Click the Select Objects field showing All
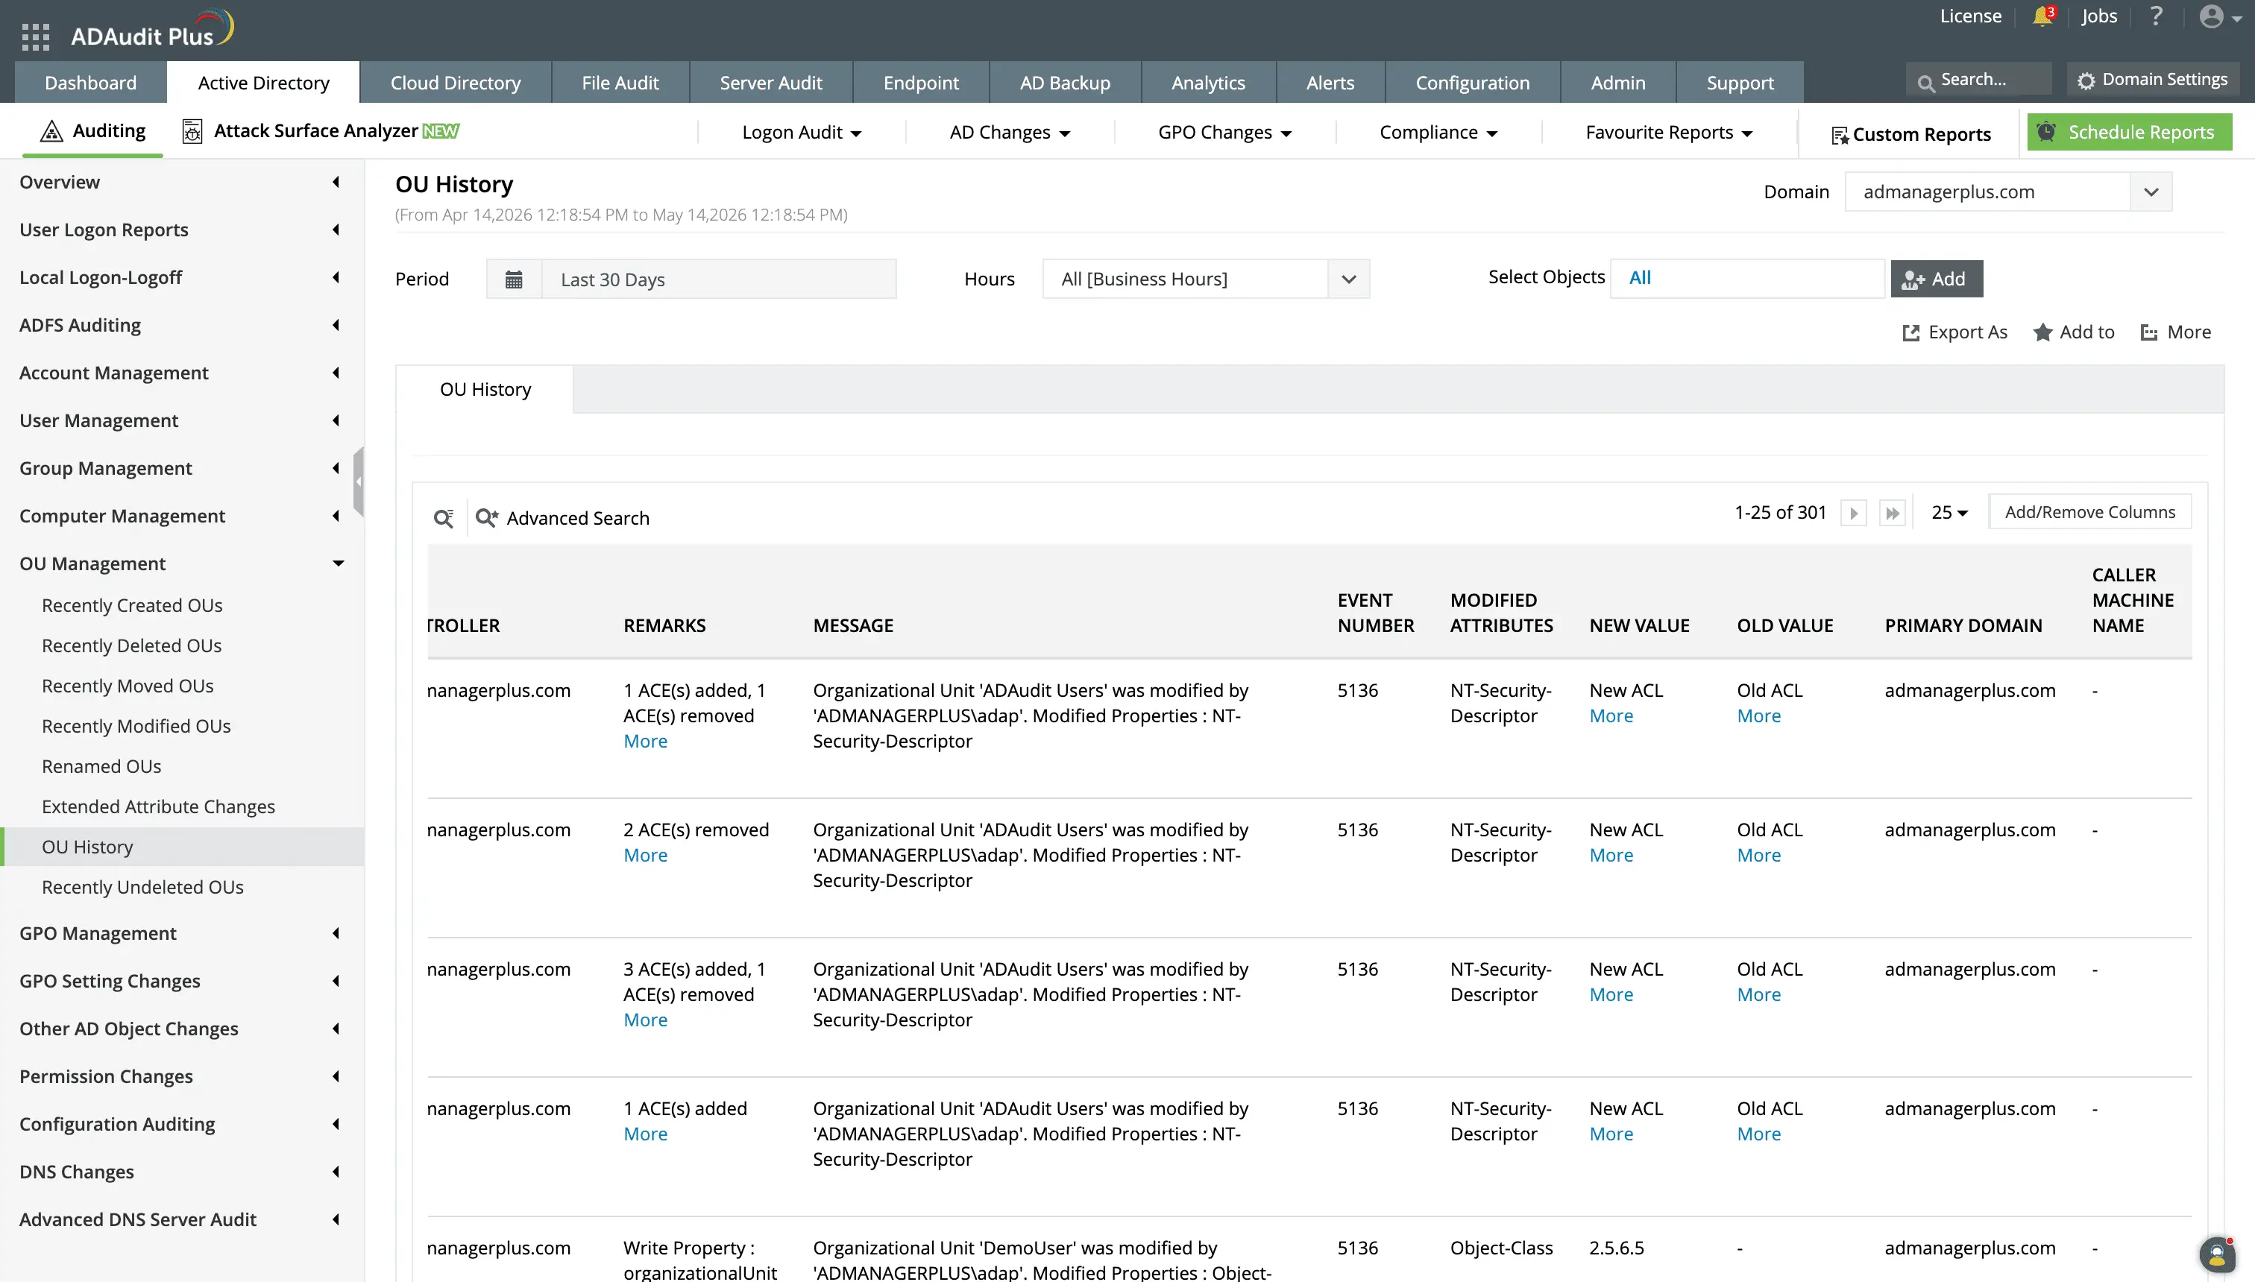This screenshot has height=1282, width=2255. click(x=1748, y=278)
